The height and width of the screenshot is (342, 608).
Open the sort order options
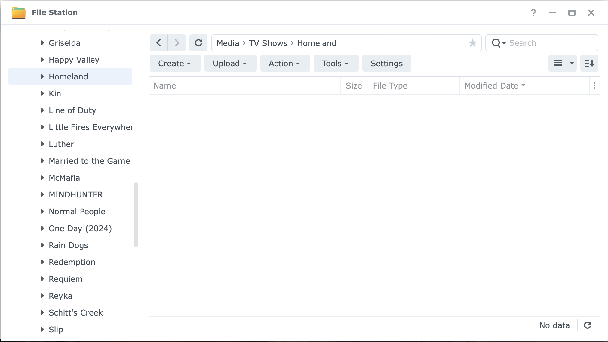point(589,63)
